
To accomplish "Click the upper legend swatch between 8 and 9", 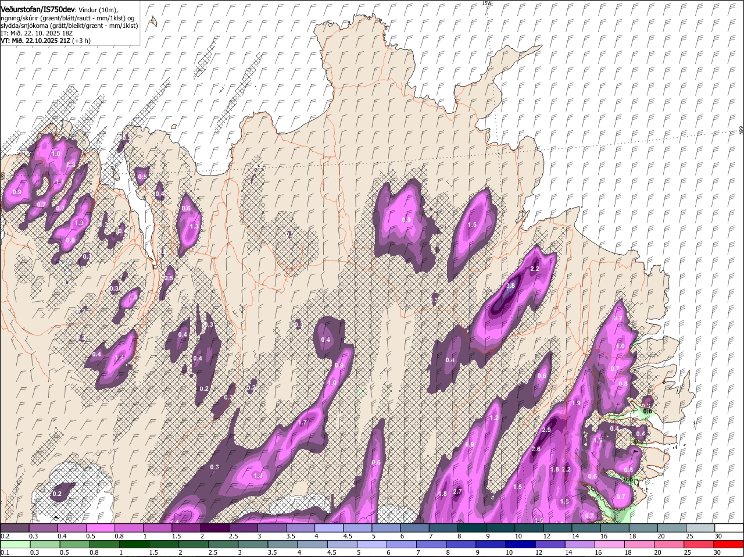I will click(472, 527).
